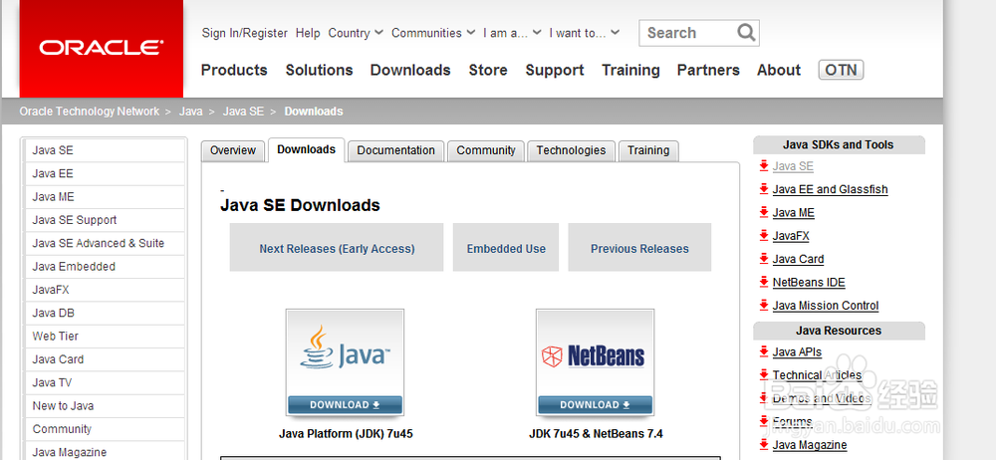Click red download arrow beside NetBeans IDE
The height and width of the screenshot is (460, 996).
pos(764,282)
